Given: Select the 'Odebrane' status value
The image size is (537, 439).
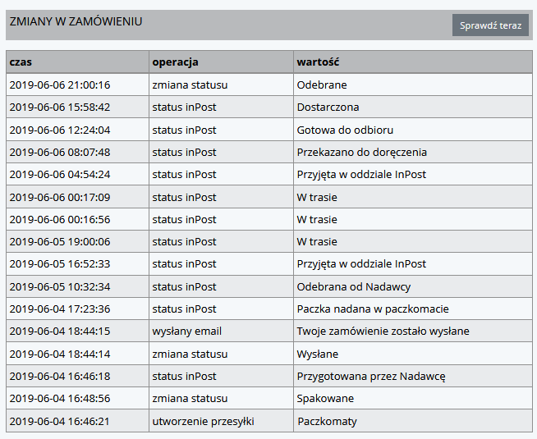Looking at the screenshot, I should coord(321,85).
